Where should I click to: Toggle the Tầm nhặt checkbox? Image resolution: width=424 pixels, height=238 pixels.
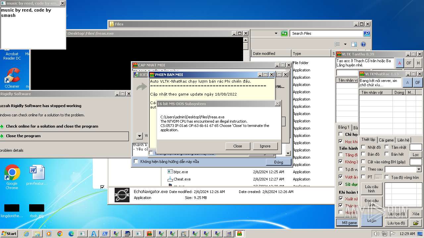pos(387,147)
